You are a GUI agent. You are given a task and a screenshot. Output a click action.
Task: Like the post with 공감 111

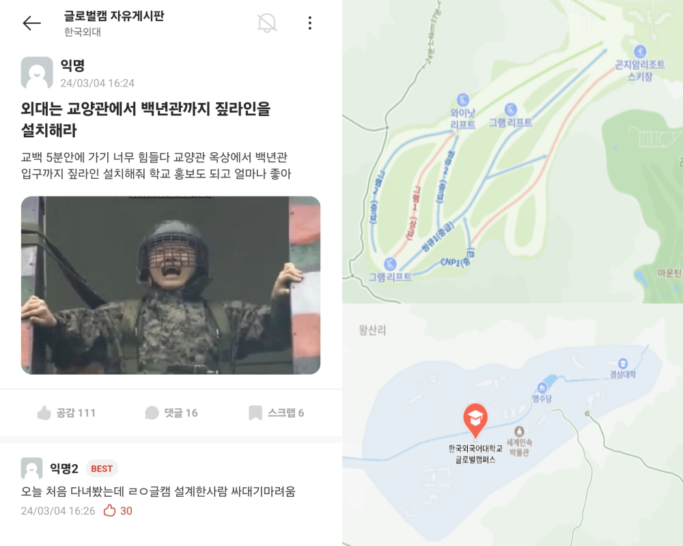tap(66, 412)
